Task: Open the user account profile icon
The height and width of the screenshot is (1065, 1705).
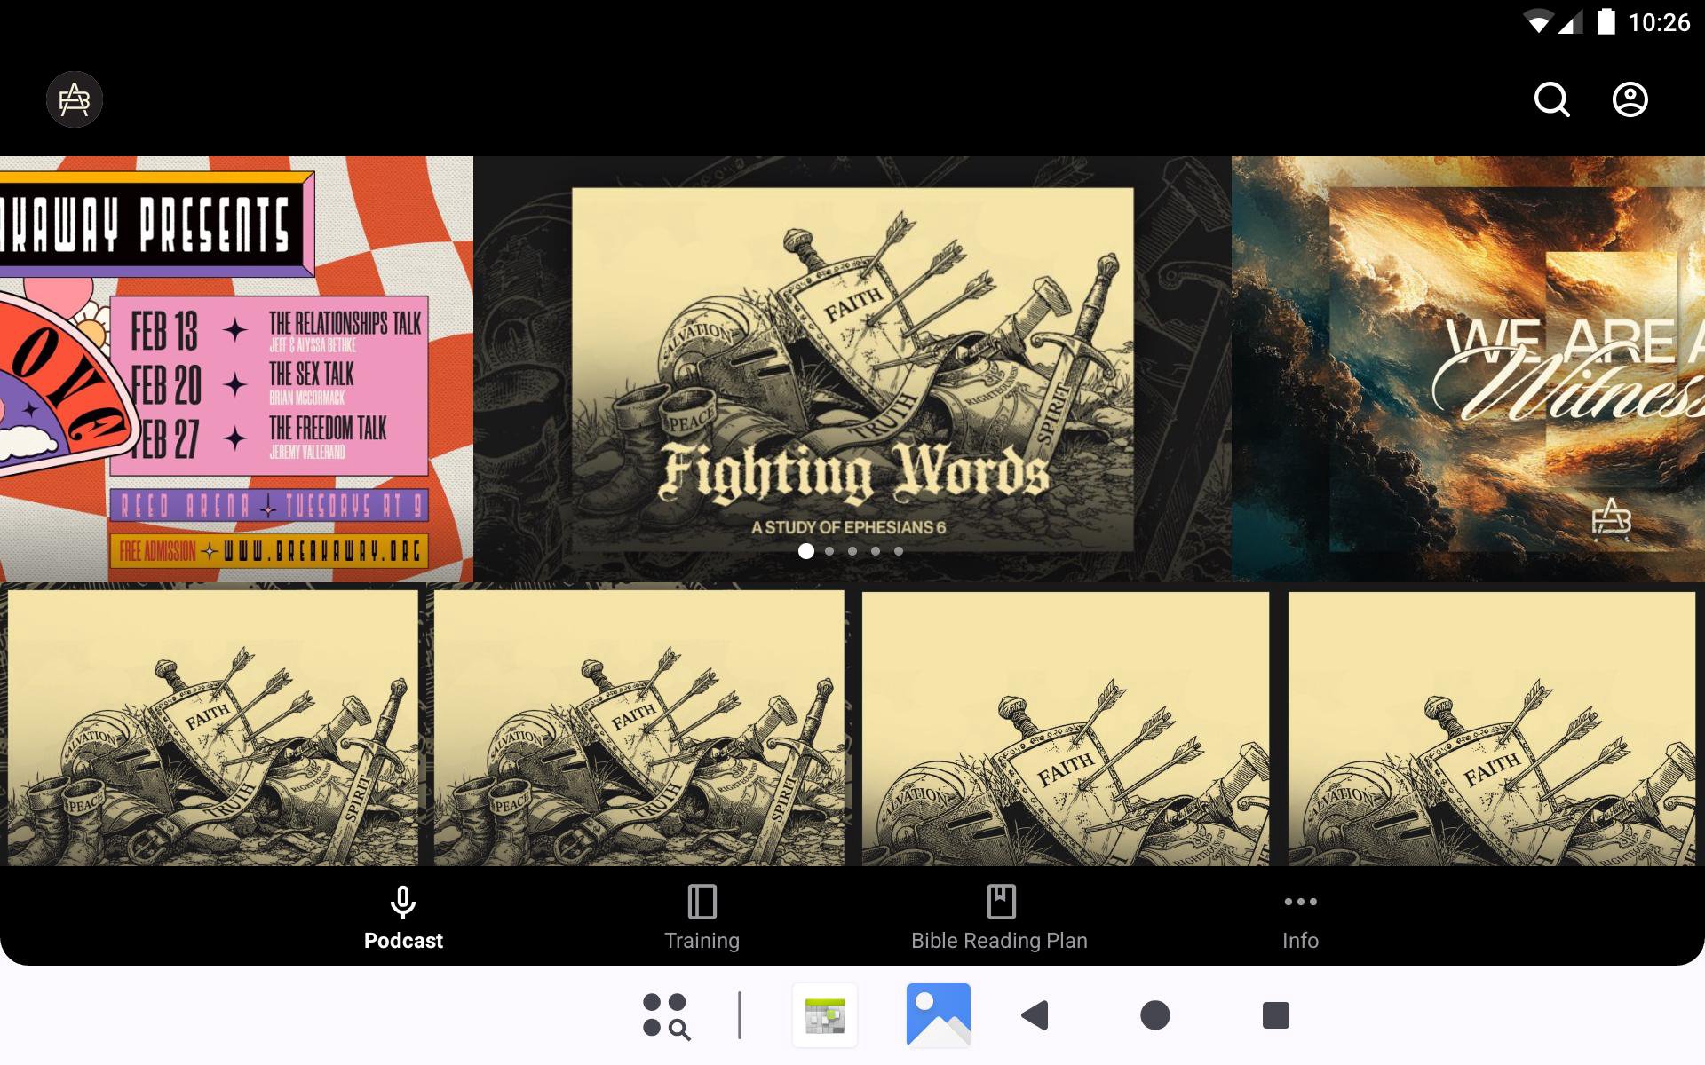Action: (x=1630, y=99)
